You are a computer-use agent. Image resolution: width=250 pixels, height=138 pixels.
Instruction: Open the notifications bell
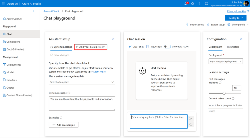pos(186,4)
